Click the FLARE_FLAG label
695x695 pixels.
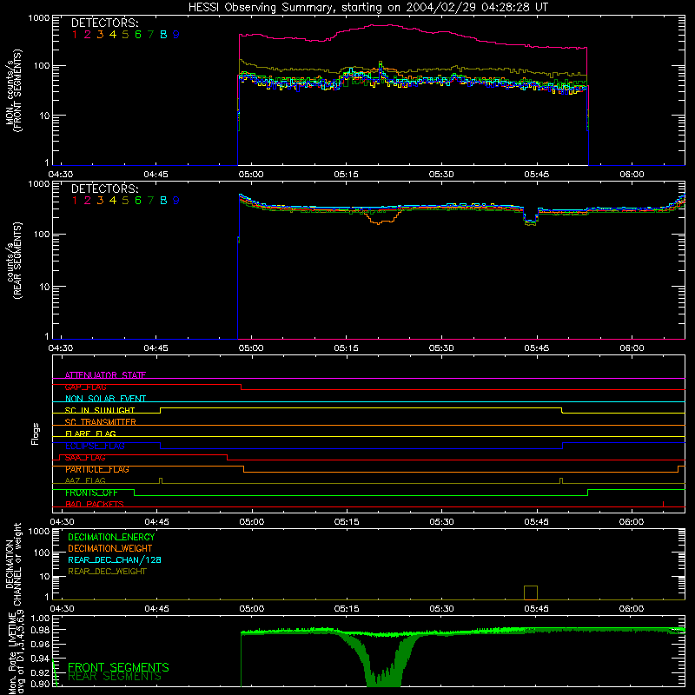pyautogui.click(x=90, y=434)
